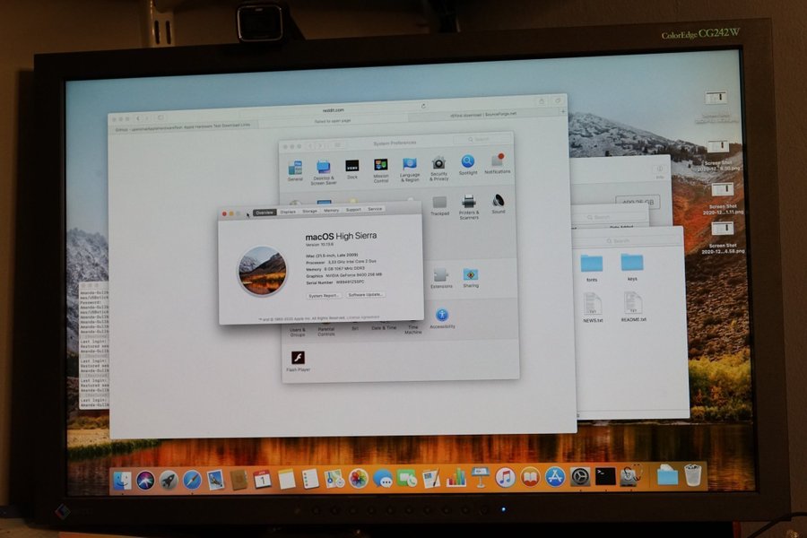807x538 pixels.
Task: Switch to the Memory tab
Action: tap(332, 211)
